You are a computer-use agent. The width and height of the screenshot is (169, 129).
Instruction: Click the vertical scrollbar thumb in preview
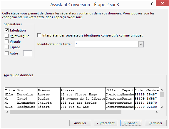click(162, 95)
